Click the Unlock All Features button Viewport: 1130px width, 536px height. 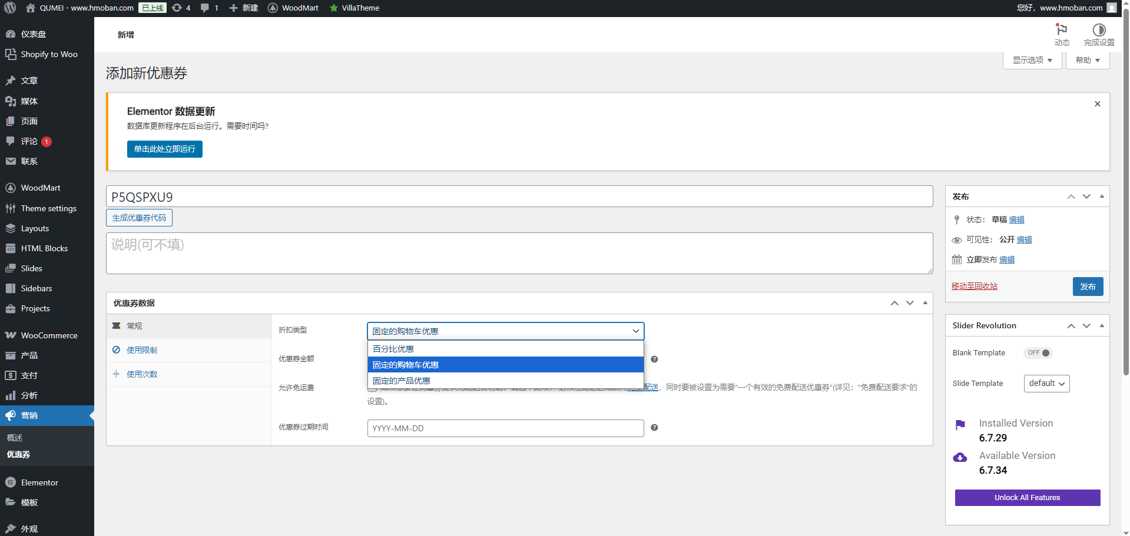tap(1027, 498)
